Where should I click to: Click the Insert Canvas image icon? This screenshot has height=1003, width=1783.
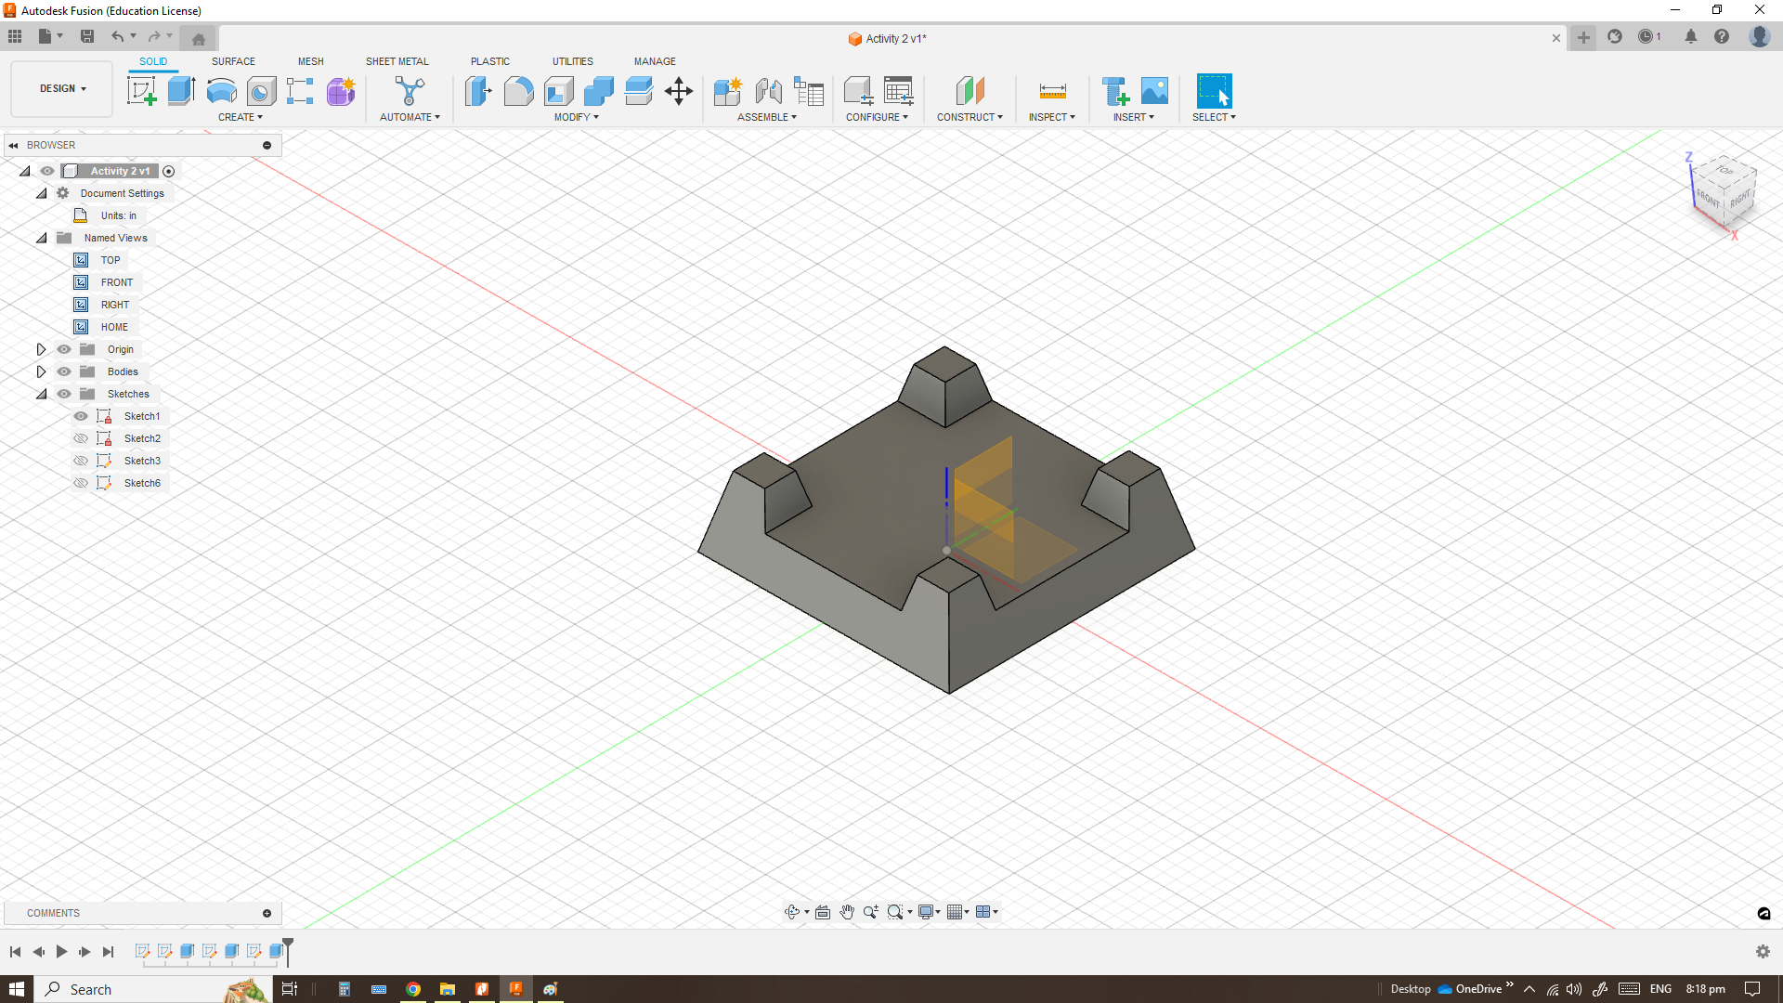pyautogui.click(x=1154, y=91)
